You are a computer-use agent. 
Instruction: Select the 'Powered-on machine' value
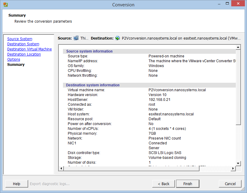(166, 56)
